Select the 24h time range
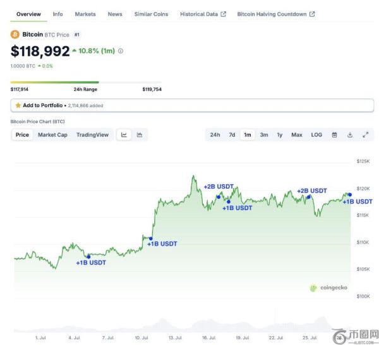The width and height of the screenshot is (379, 345). [215, 134]
